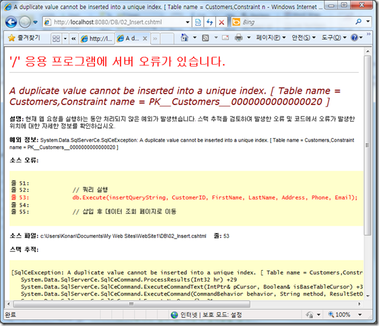Click ProcessResults(Int32 hr) stack line
Image resolution: width=379 pixels, height=326 pixels.
click(129, 280)
